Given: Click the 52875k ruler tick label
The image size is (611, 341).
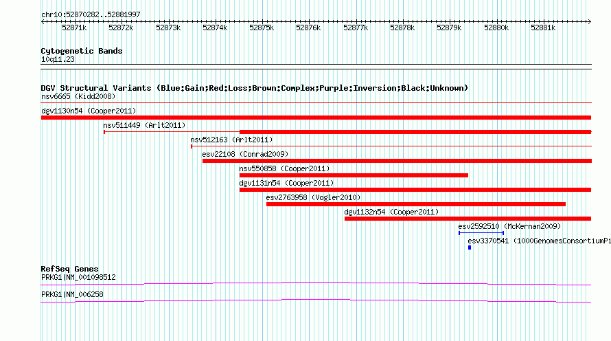Looking at the screenshot, I should pyautogui.click(x=262, y=27).
